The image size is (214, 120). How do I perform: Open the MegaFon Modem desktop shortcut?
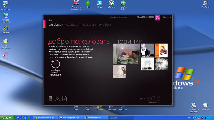(123, 5)
